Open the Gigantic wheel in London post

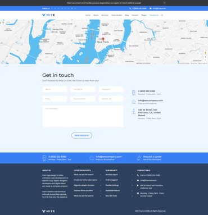(84, 185)
